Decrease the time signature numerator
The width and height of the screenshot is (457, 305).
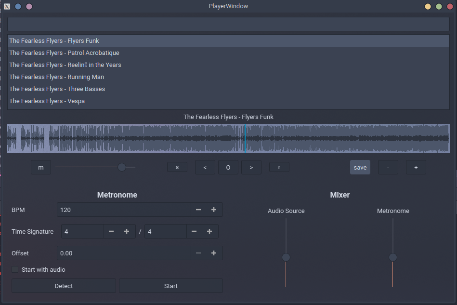111,231
